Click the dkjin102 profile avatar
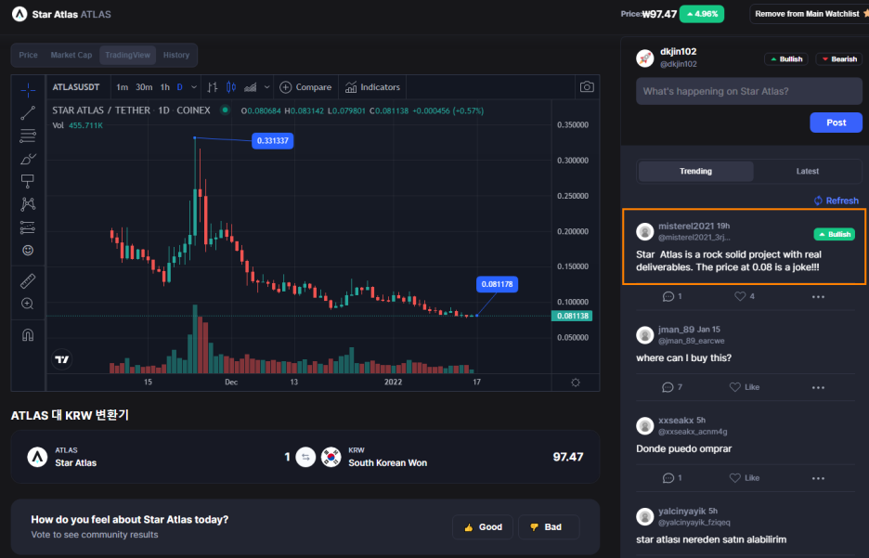869x558 pixels. (645, 58)
